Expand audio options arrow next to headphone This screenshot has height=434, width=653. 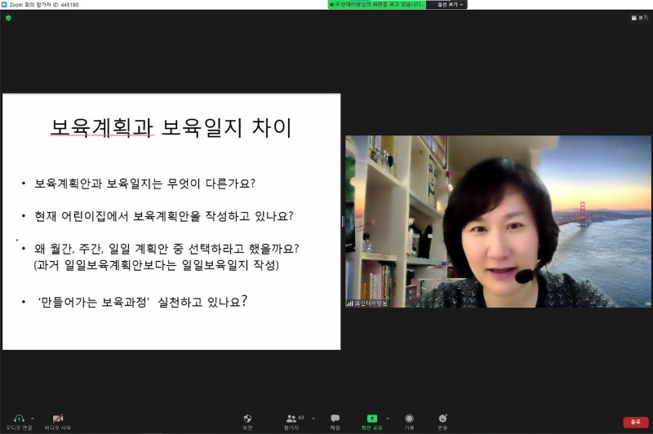pos(33,418)
